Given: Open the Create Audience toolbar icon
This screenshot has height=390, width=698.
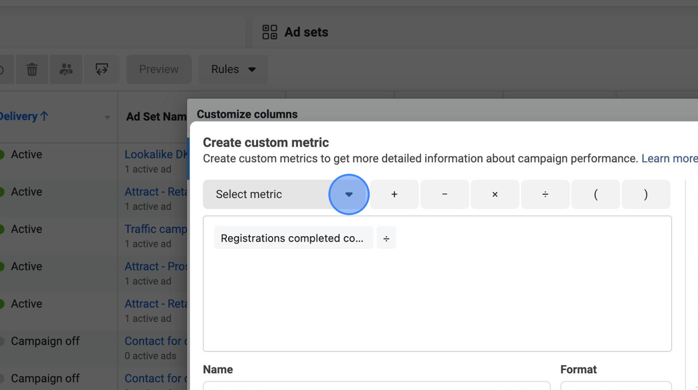Looking at the screenshot, I should click(x=66, y=69).
